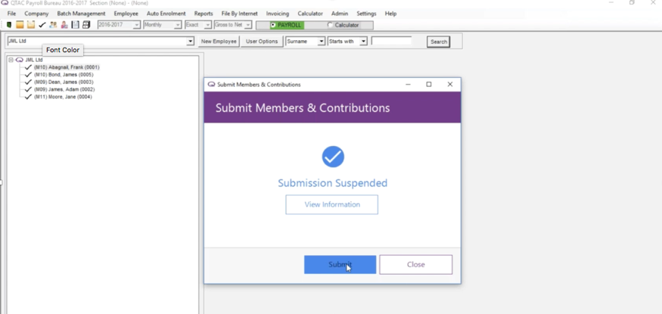Click the blue Submit button
This screenshot has width=662, height=314.
click(340, 265)
